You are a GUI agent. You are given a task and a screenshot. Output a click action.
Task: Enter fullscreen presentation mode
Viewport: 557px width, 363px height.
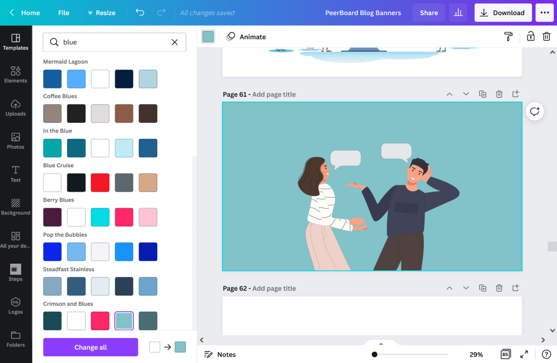point(524,354)
